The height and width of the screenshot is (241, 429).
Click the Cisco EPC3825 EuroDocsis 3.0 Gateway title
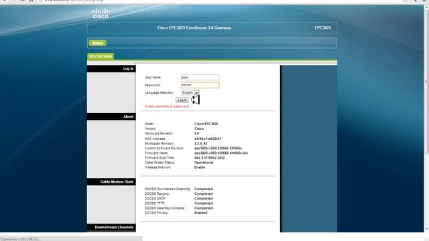[x=194, y=28]
